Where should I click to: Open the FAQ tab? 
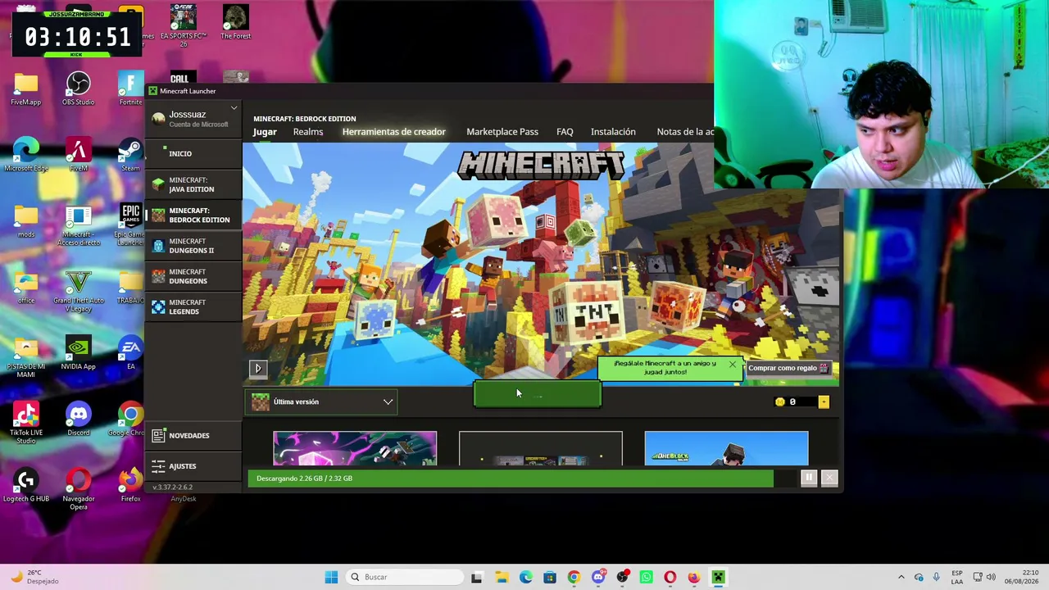pyautogui.click(x=565, y=132)
